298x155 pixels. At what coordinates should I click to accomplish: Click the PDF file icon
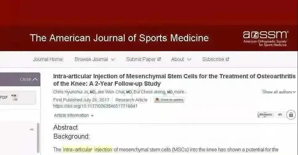(x=14, y=97)
